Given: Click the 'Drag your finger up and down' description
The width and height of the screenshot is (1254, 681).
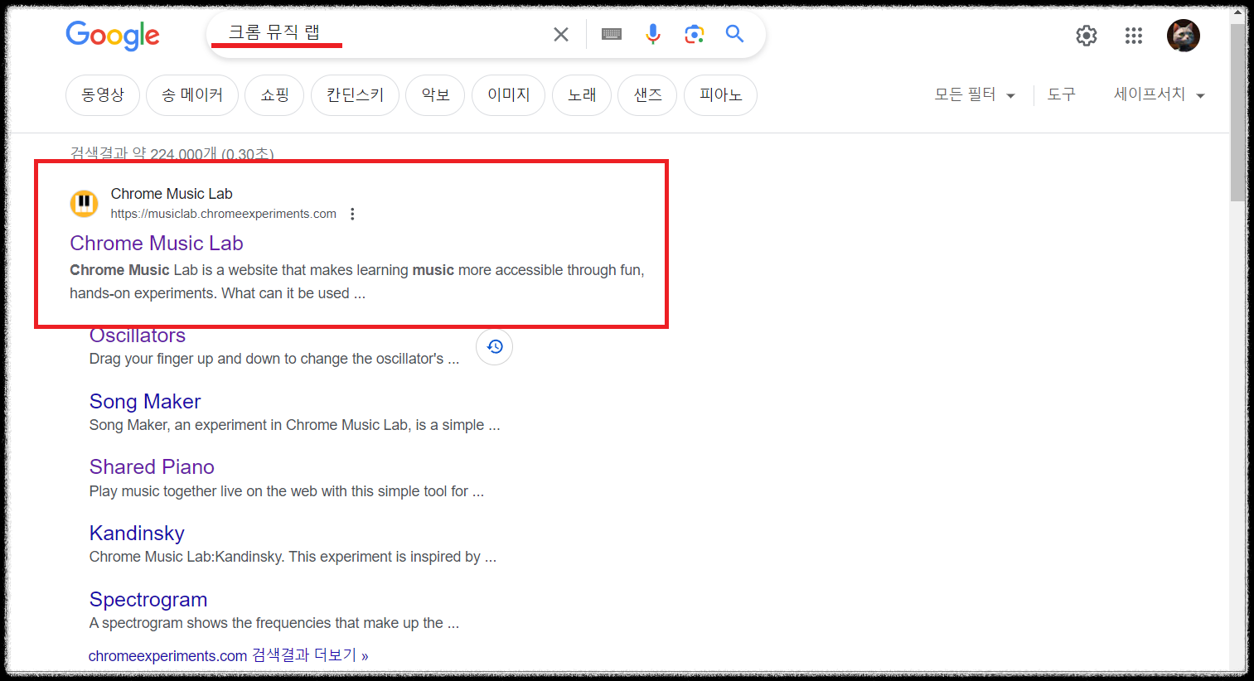Looking at the screenshot, I should tap(274, 359).
